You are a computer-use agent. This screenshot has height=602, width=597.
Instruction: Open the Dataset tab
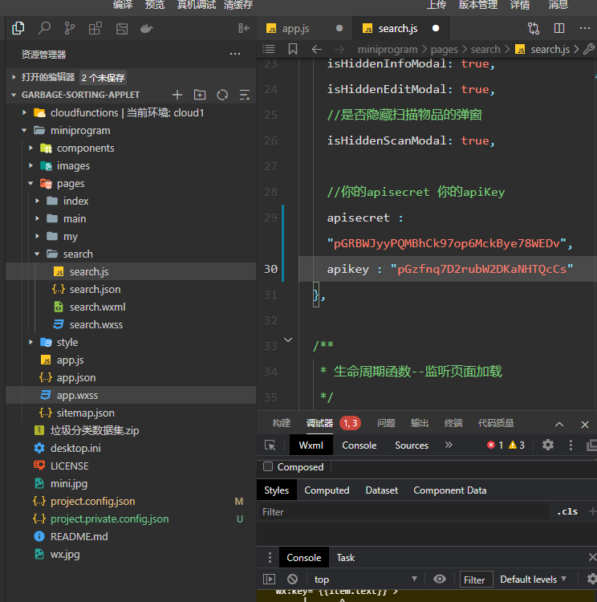tap(382, 490)
